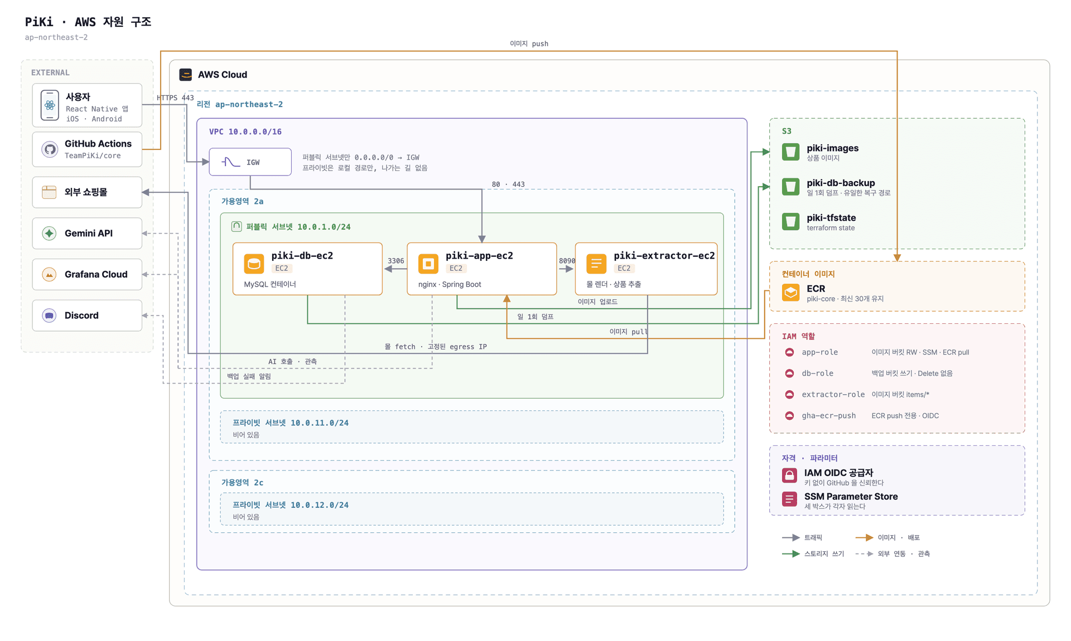Image resolution: width=1071 pixels, height=641 pixels.
Task: Select the '몰 렌더 · 상품 추출' description text
Action: coord(614,284)
